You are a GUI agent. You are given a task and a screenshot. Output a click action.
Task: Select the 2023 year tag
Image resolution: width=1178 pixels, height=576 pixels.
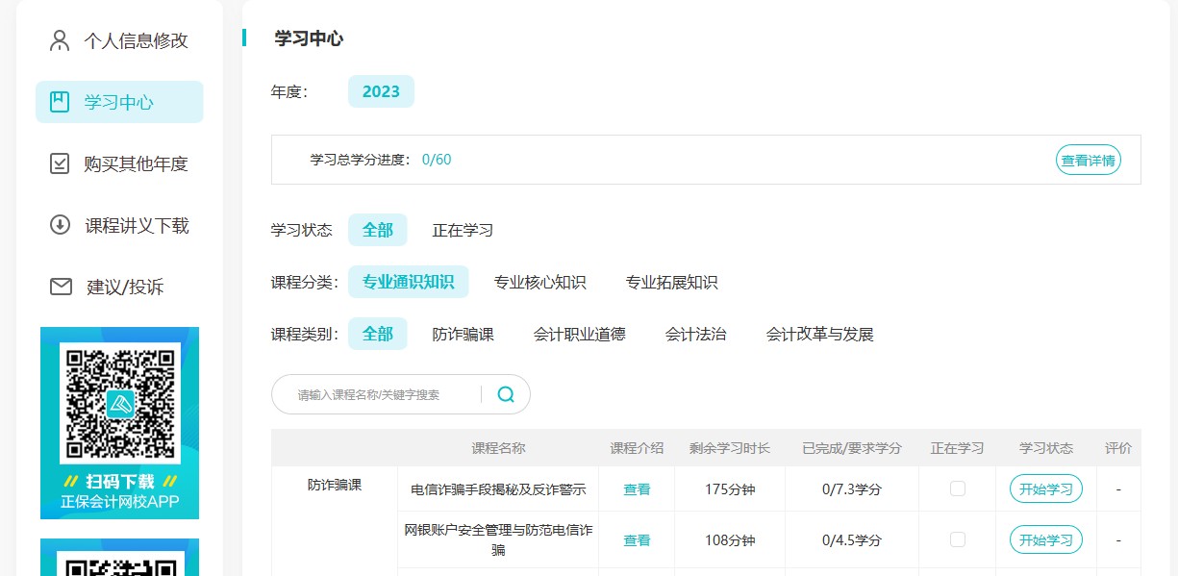(x=381, y=91)
